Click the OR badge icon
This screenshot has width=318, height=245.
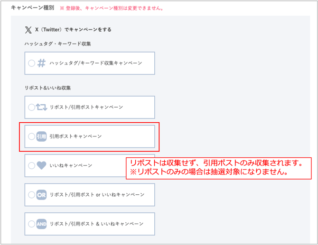point(41,195)
